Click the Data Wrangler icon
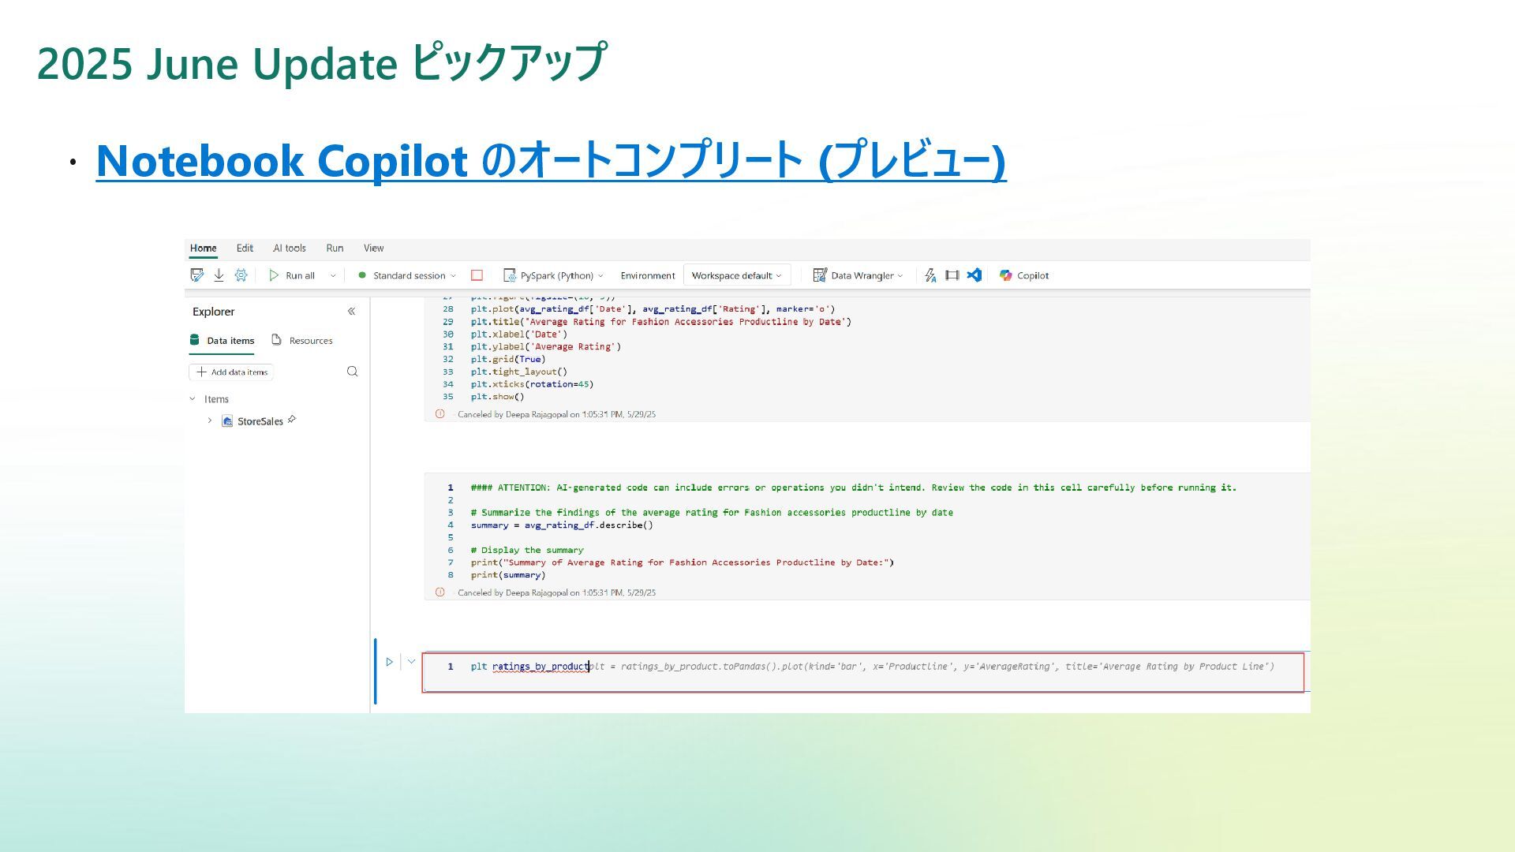The image size is (1515, 852). tap(820, 275)
